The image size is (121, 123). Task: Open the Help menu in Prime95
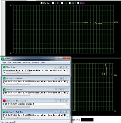point(43,62)
